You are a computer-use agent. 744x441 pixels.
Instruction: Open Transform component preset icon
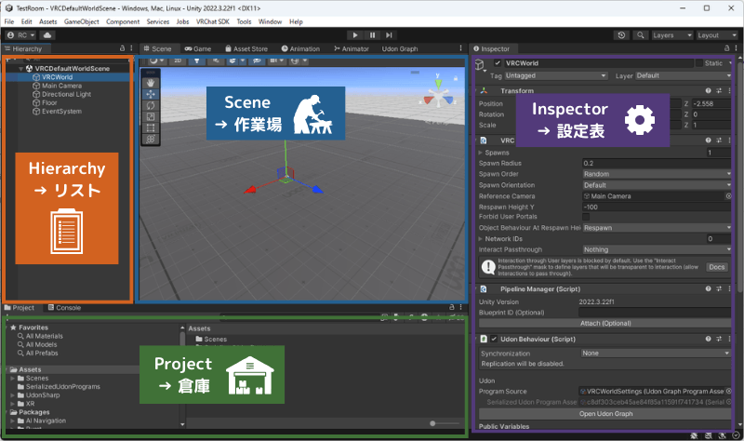[x=719, y=90]
